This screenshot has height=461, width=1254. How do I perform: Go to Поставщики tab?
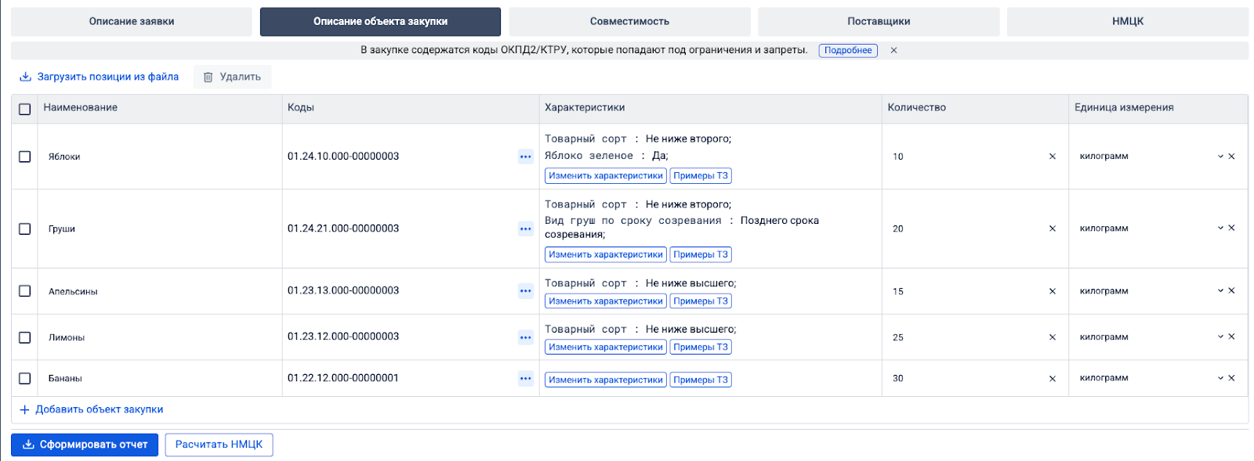pos(879,22)
